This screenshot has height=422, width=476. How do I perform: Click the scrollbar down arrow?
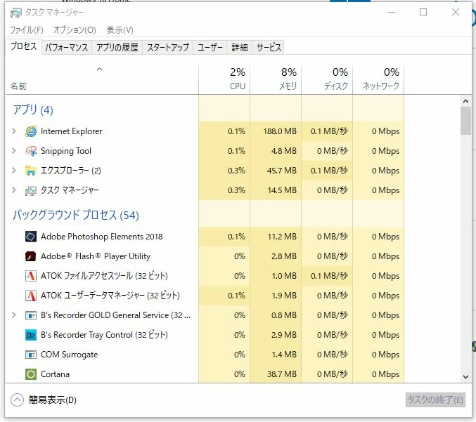tap(465, 377)
